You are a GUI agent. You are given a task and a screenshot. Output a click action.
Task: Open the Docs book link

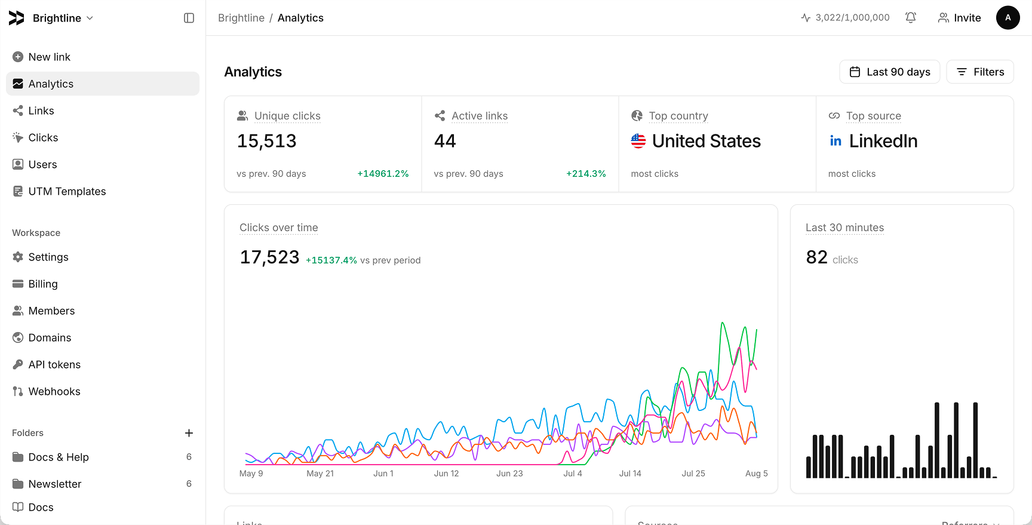click(103, 507)
